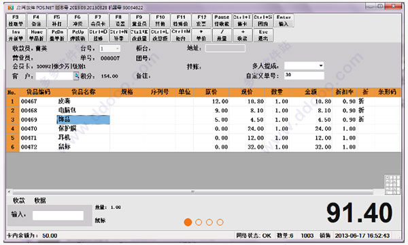This screenshot has width=408, height=245.
Task: Select row 5 item code 00471
Action: (x=29, y=137)
